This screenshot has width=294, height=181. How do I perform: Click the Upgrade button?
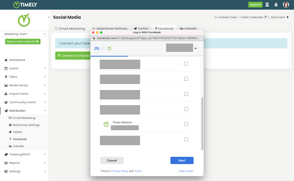tap(255, 5)
